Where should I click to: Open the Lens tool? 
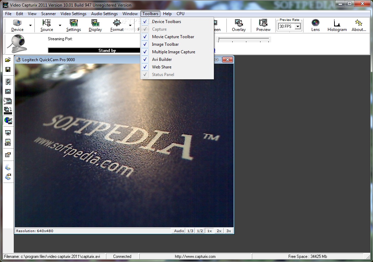coord(316,25)
